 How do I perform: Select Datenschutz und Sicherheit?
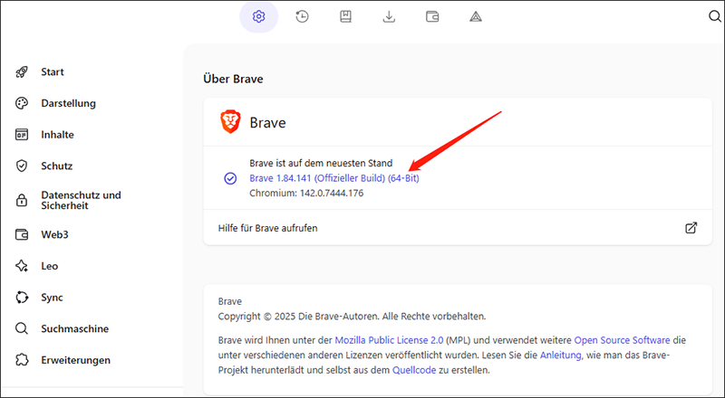click(x=81, y=201)
